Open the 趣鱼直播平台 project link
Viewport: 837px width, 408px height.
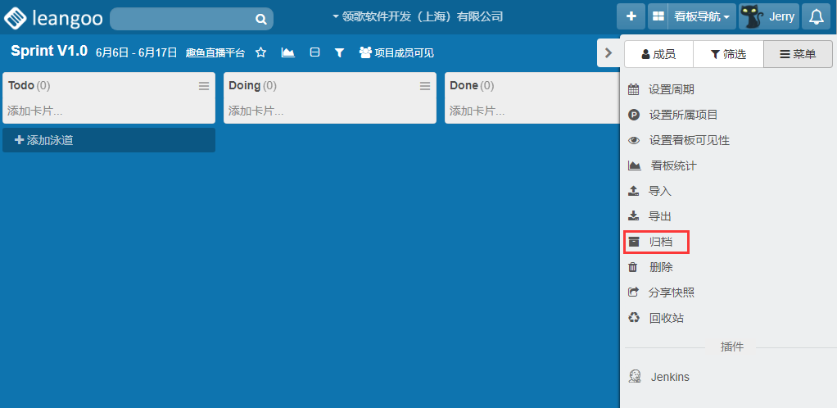click(x=215, y=52)
